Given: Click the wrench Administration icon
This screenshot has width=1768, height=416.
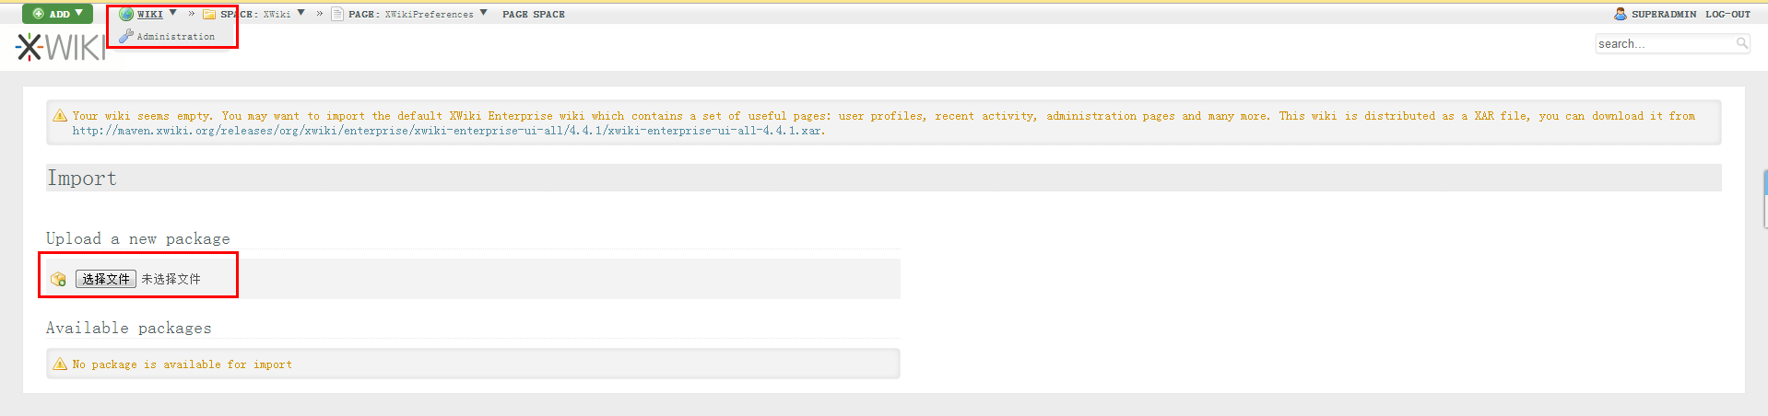Looking at the screenshot, I should [x=126, y=36].
